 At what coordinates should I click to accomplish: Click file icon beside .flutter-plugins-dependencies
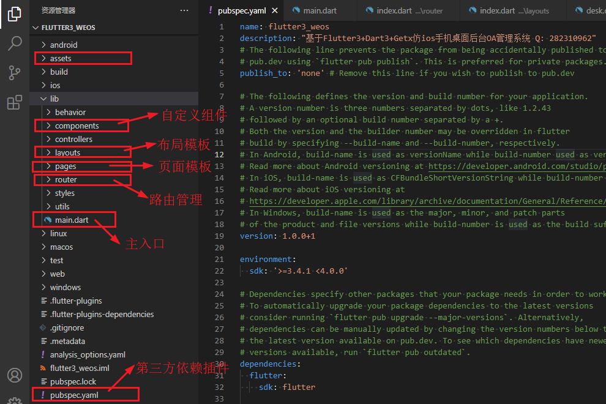click(x=43, y=314)
